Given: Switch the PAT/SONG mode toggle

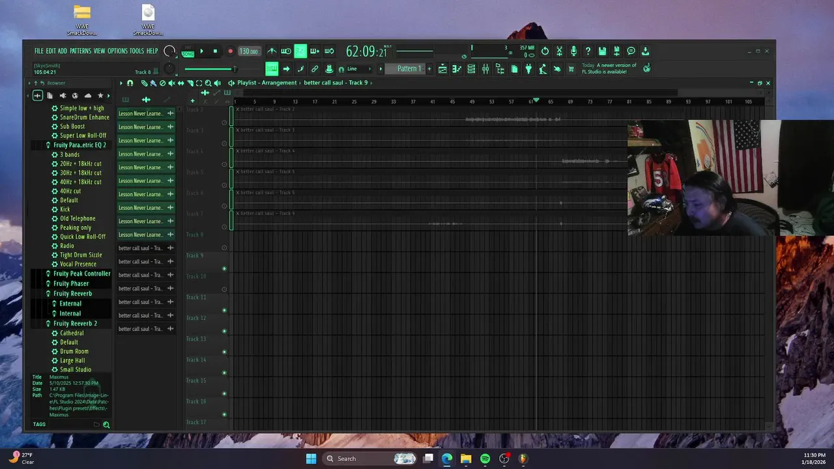Looking at the screenshot, I should click(x=188, y=51).
